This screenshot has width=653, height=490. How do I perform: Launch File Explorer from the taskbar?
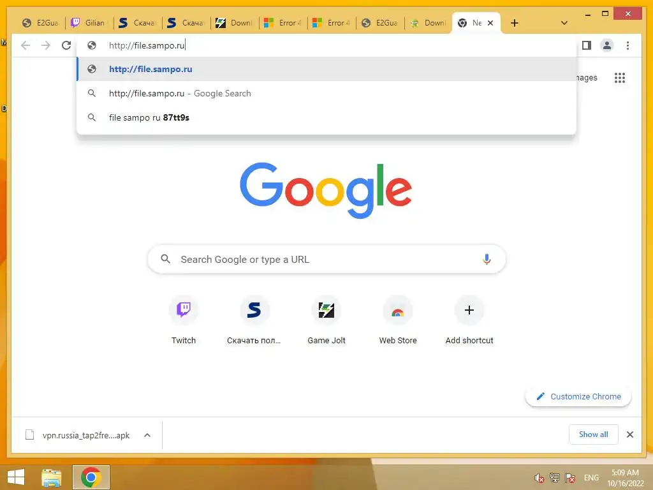pos(51,477)
